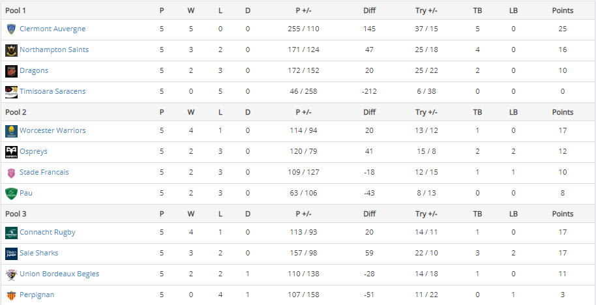This screenshot has height=305, width=596.
Task: Click the Stade Francais pink logo
Action: (x=11, y=173)
